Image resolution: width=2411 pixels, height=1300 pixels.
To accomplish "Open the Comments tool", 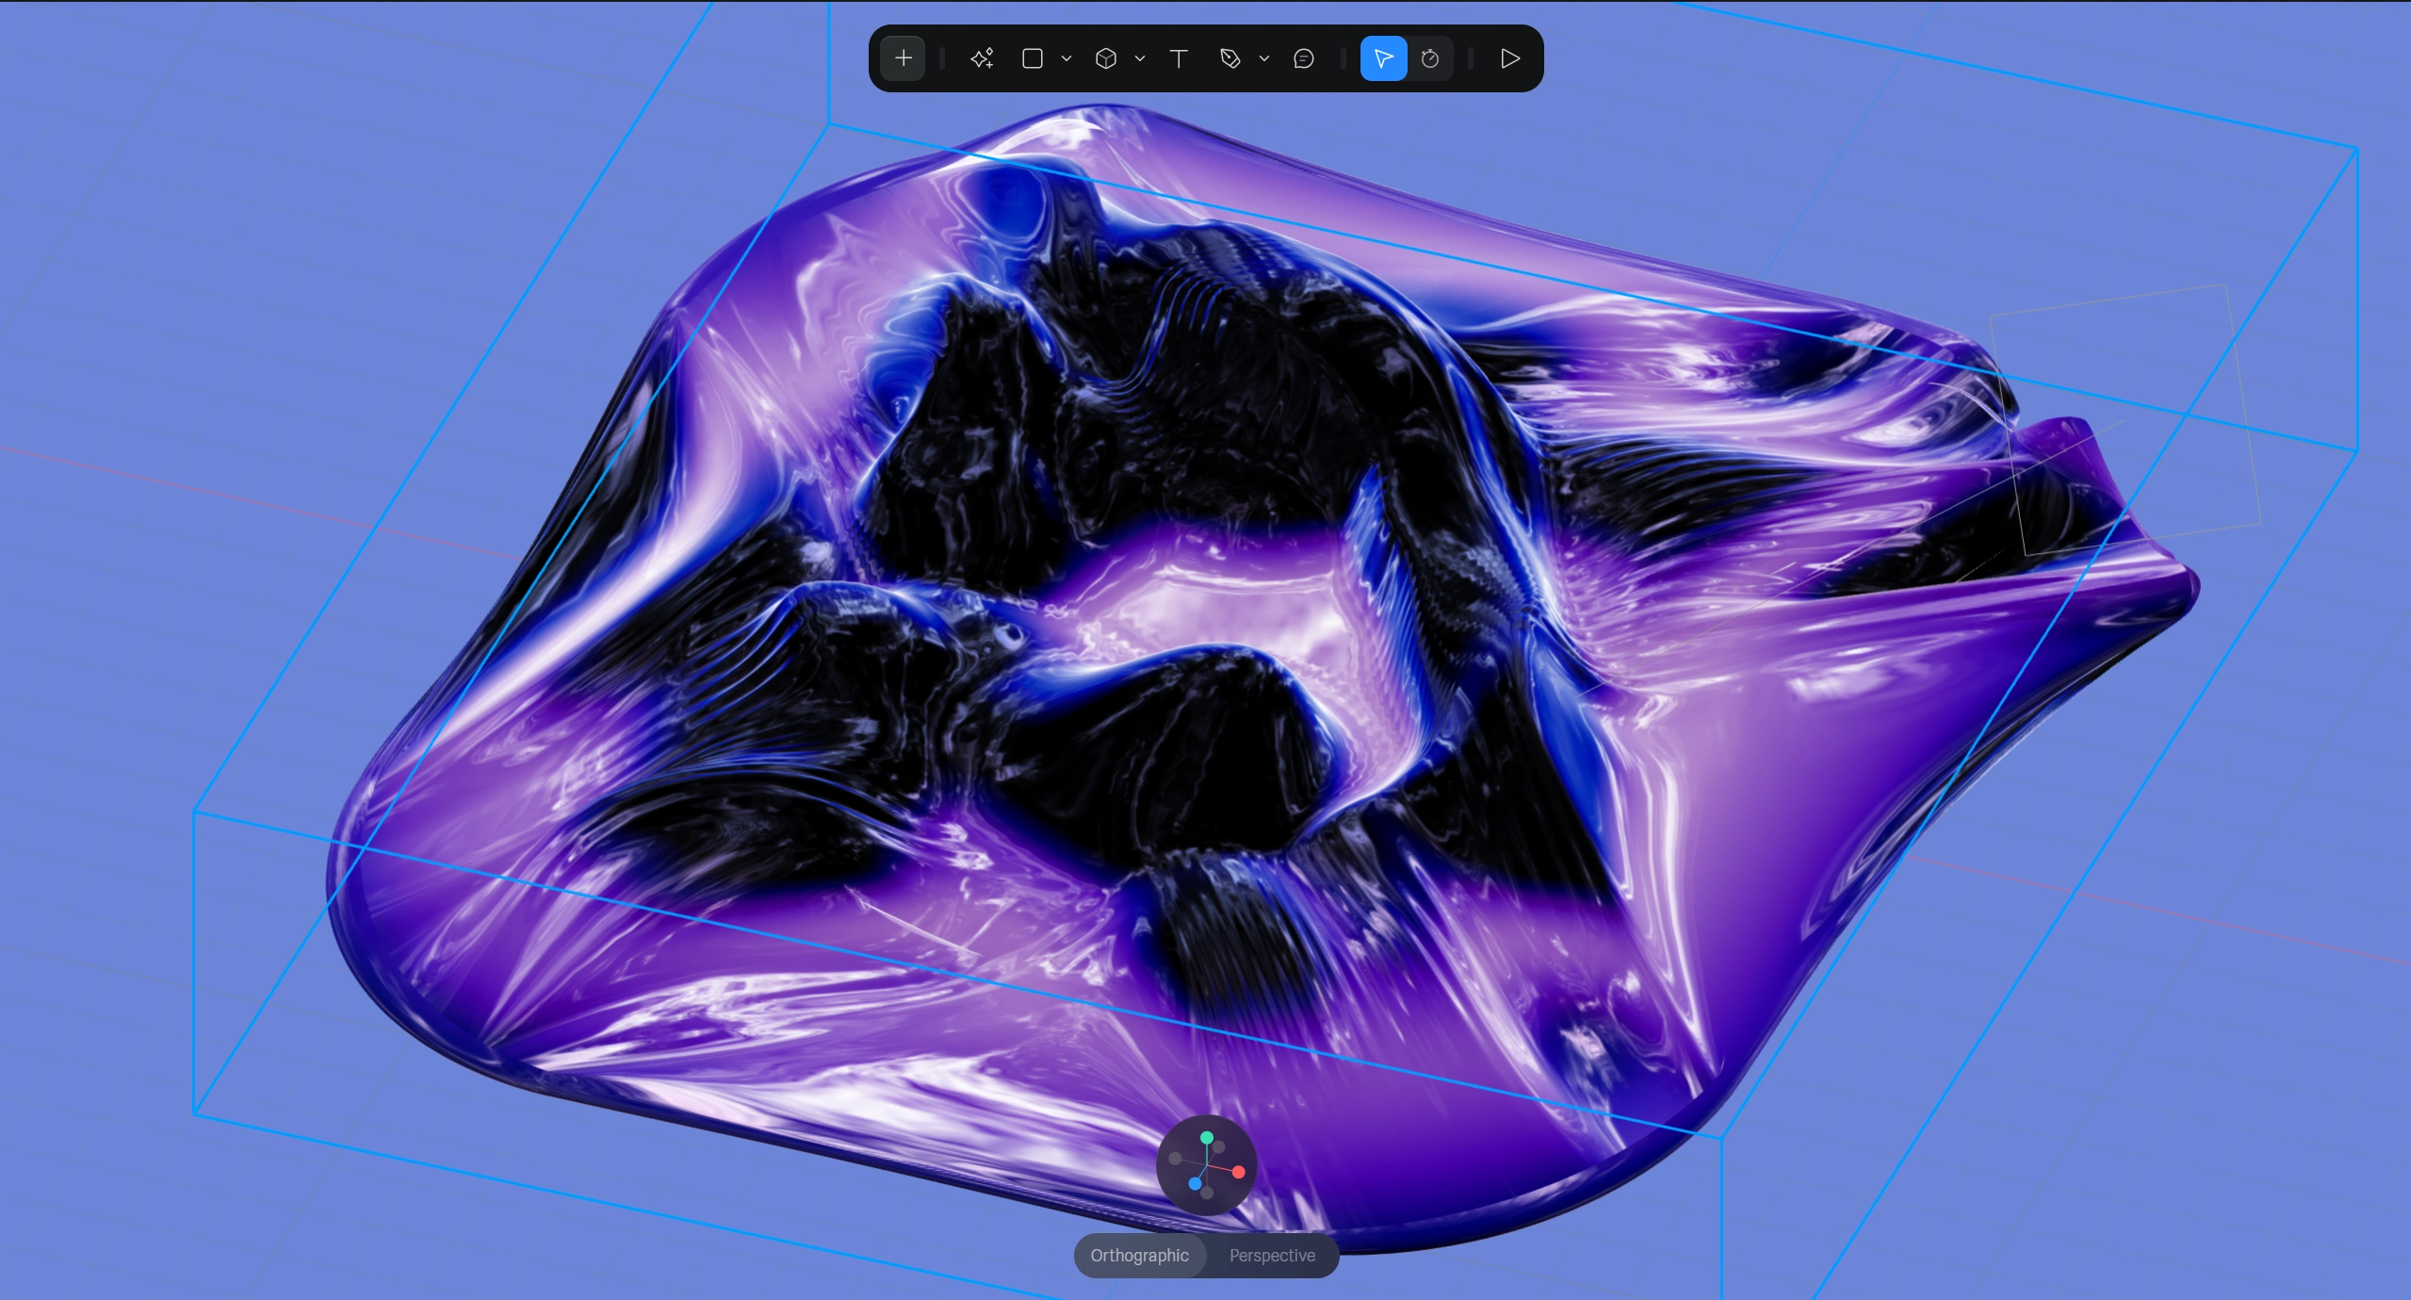I will [x=1302, y=58].
